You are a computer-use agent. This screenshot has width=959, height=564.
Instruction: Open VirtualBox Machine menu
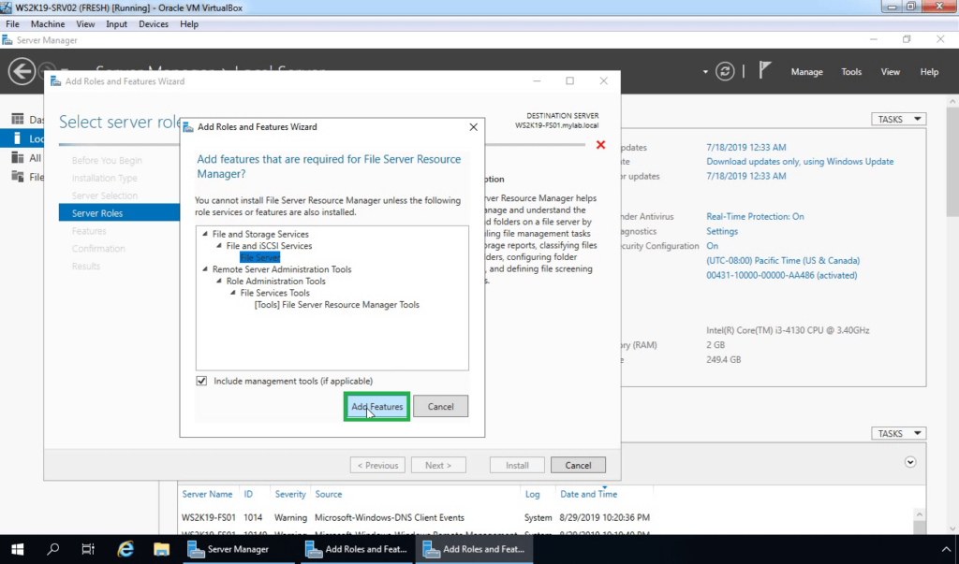click(x=48, y=23)
